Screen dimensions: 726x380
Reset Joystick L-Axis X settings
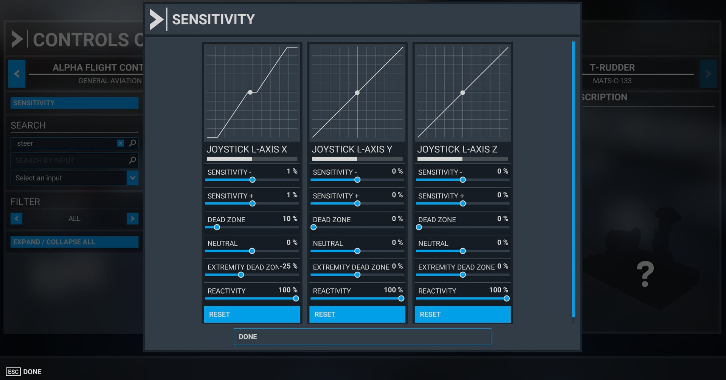tap(252, 314)
